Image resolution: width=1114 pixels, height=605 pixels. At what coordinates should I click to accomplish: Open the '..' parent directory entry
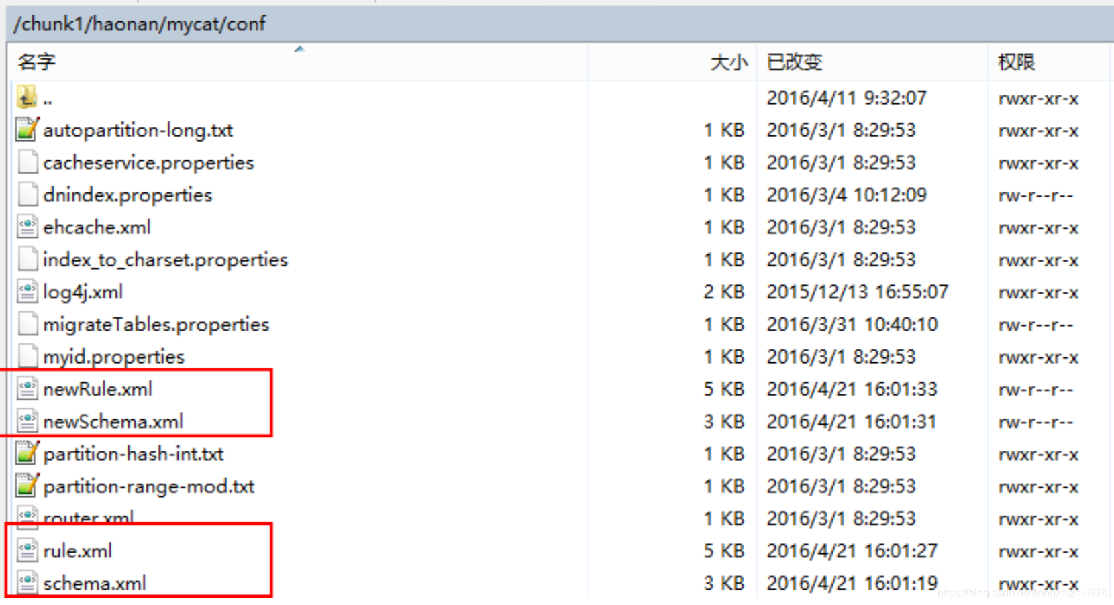pos(48,99)
